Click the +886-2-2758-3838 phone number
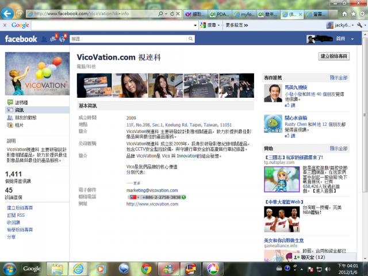The image size is (368, 276). [162, 197]
